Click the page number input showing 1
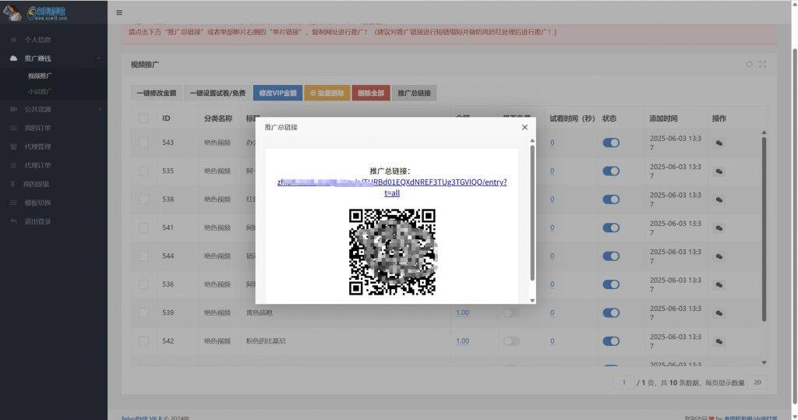The height and width of the screenshot is (420, 798). point(623,383)
